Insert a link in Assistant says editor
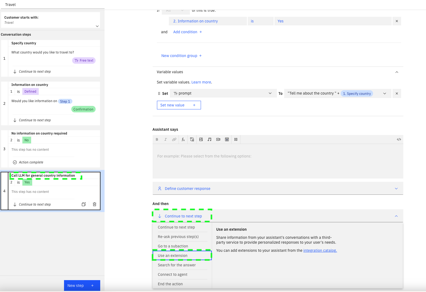Screen dimensions: 426x292 pos(174,139)
